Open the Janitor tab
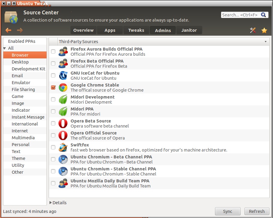Image resolution: width=273 pixels, height=218 pixels. click(189, 30)
